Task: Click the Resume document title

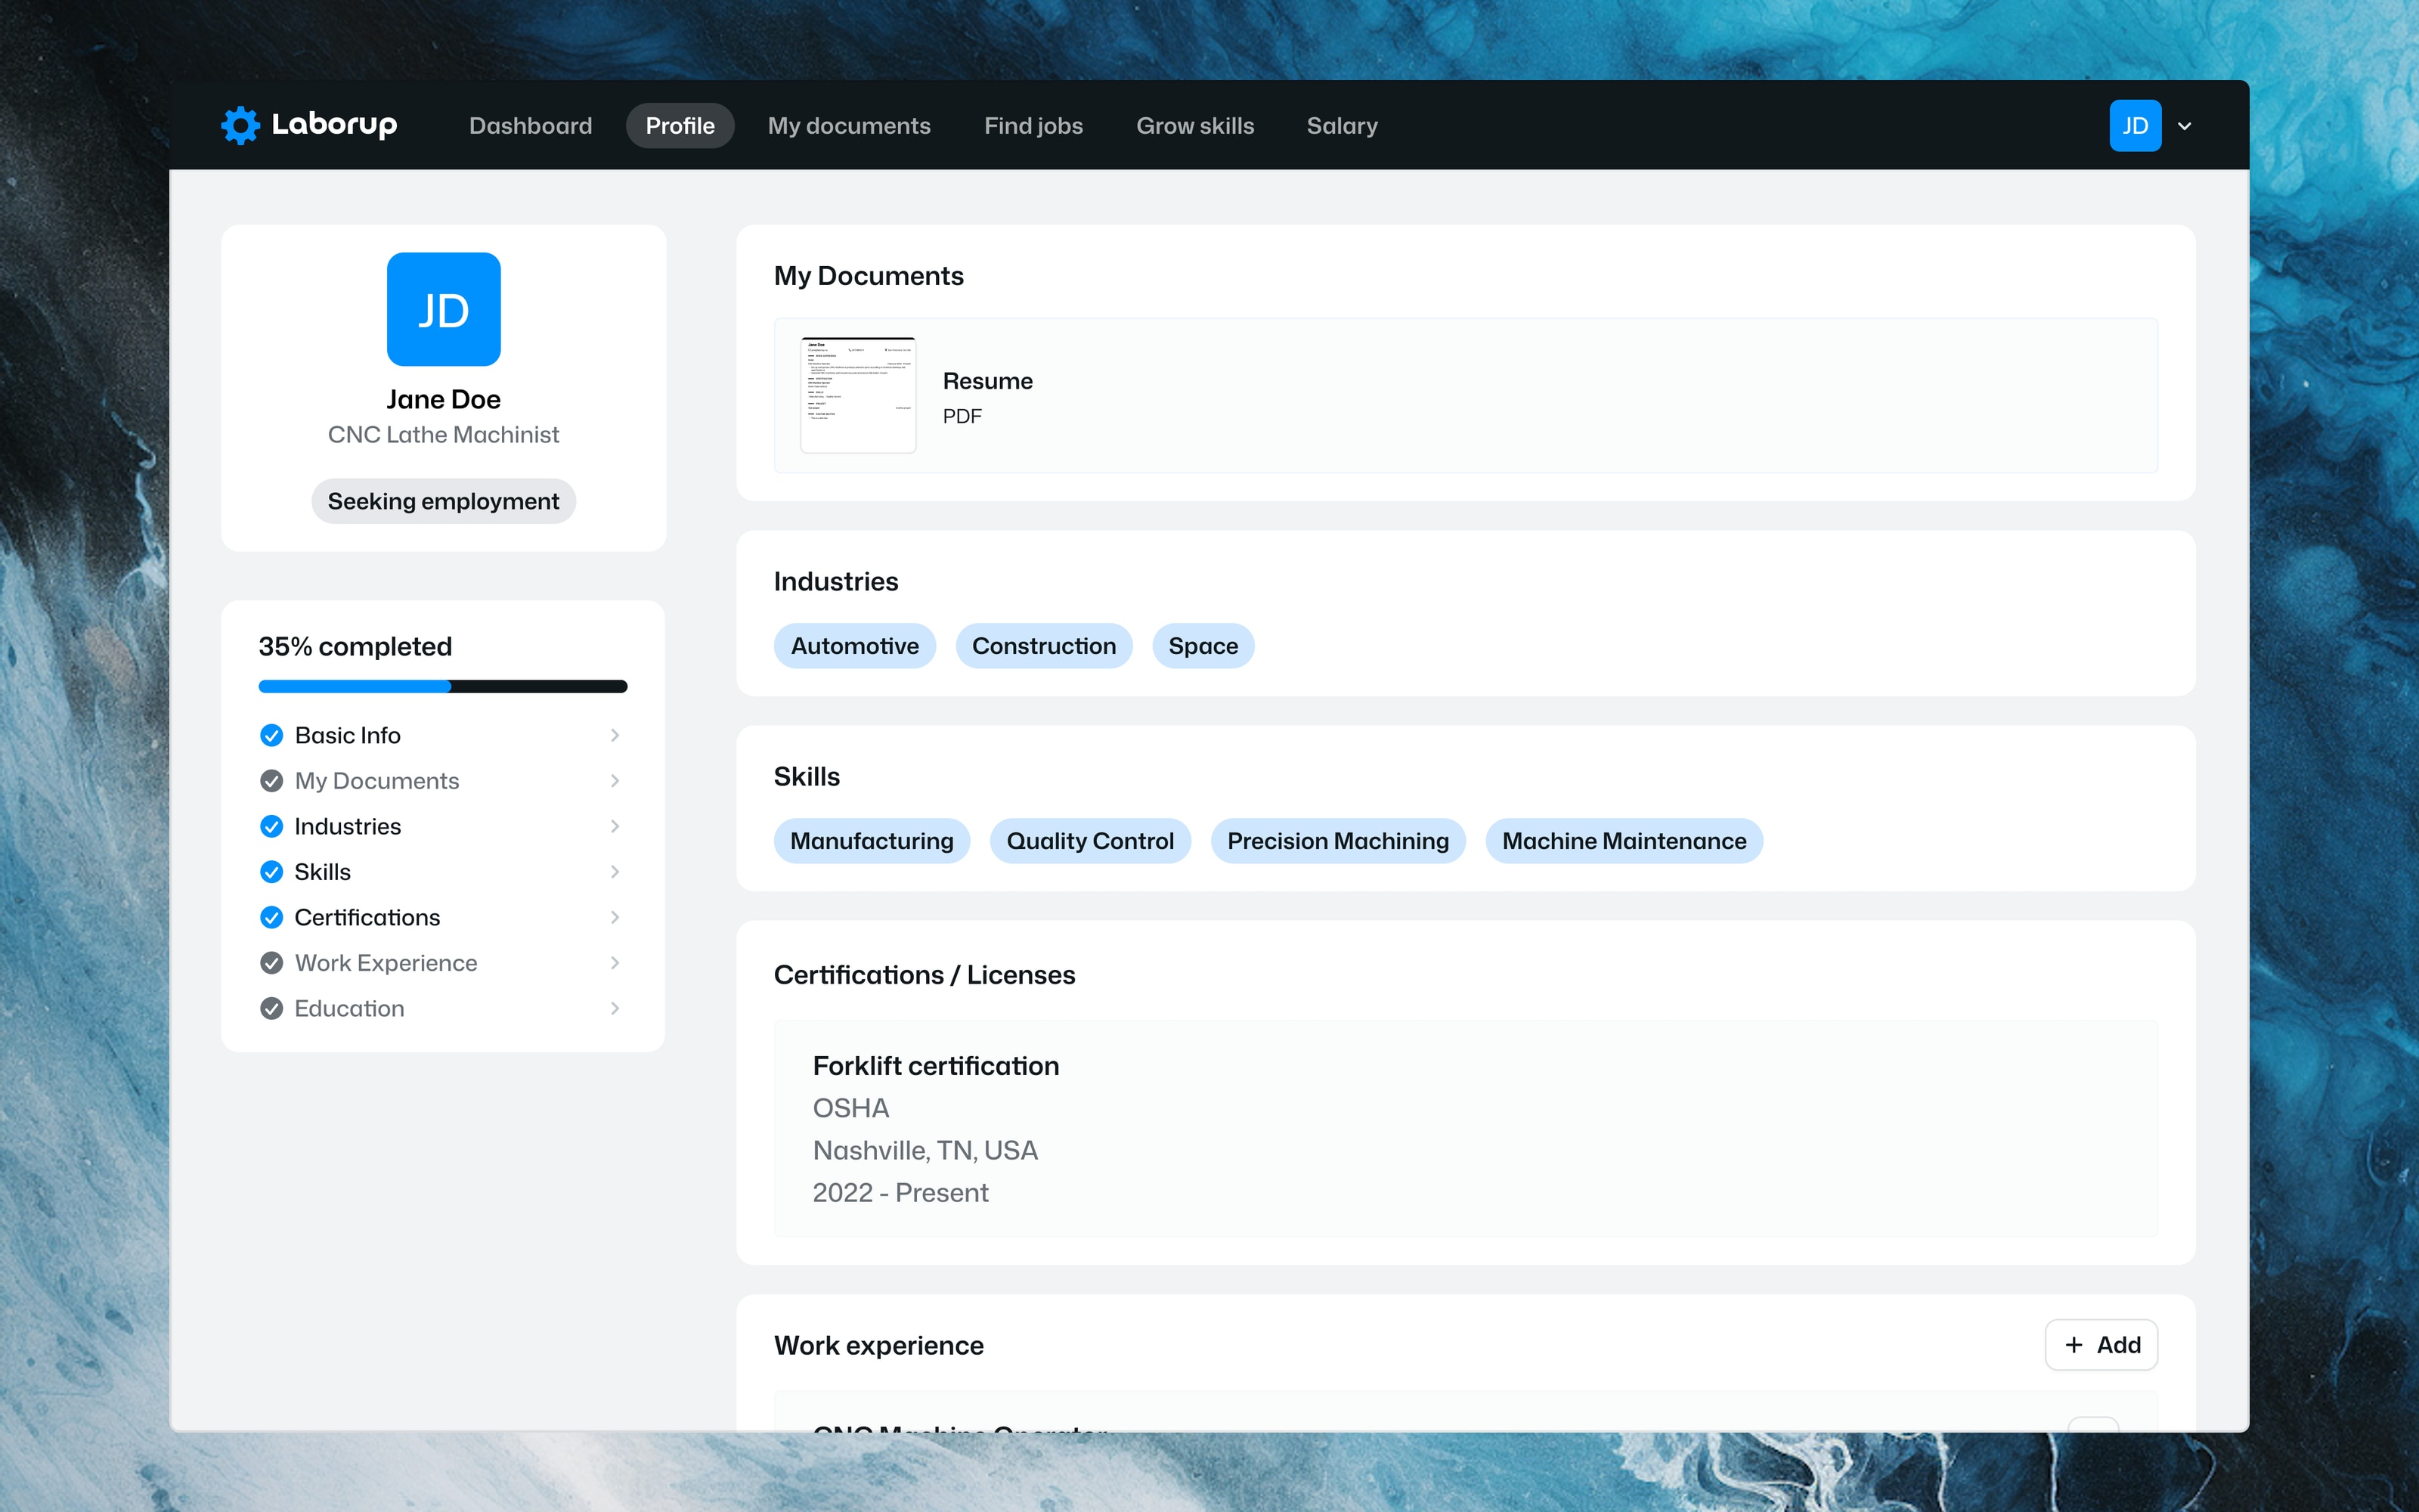Action: pyautogui.click(x=987, y=381)
